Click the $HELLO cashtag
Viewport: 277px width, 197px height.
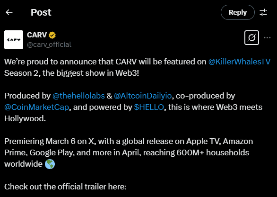coord(149,107)
